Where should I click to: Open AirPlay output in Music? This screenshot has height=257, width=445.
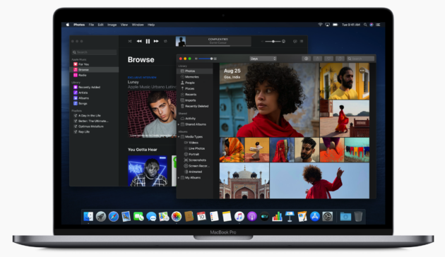click(x=283, y=42)
